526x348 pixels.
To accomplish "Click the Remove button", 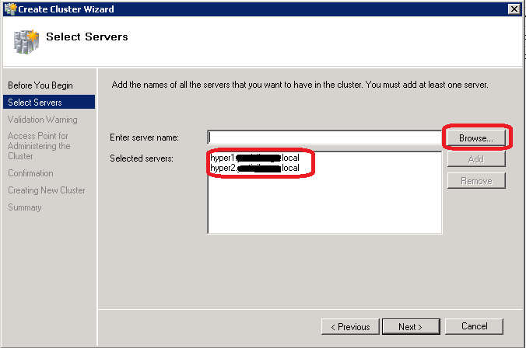I will click(x=475, y=181).
